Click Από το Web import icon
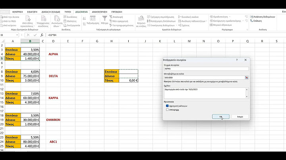 [2, 21]
